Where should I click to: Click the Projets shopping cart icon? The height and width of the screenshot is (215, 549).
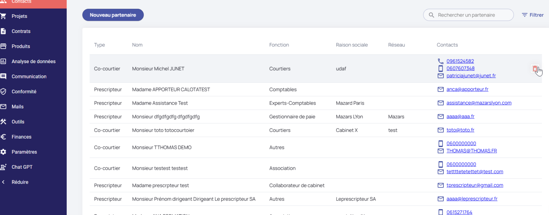tap(4, 16)
